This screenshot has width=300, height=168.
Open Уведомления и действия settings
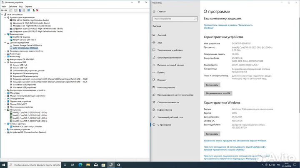coord(170,50)
